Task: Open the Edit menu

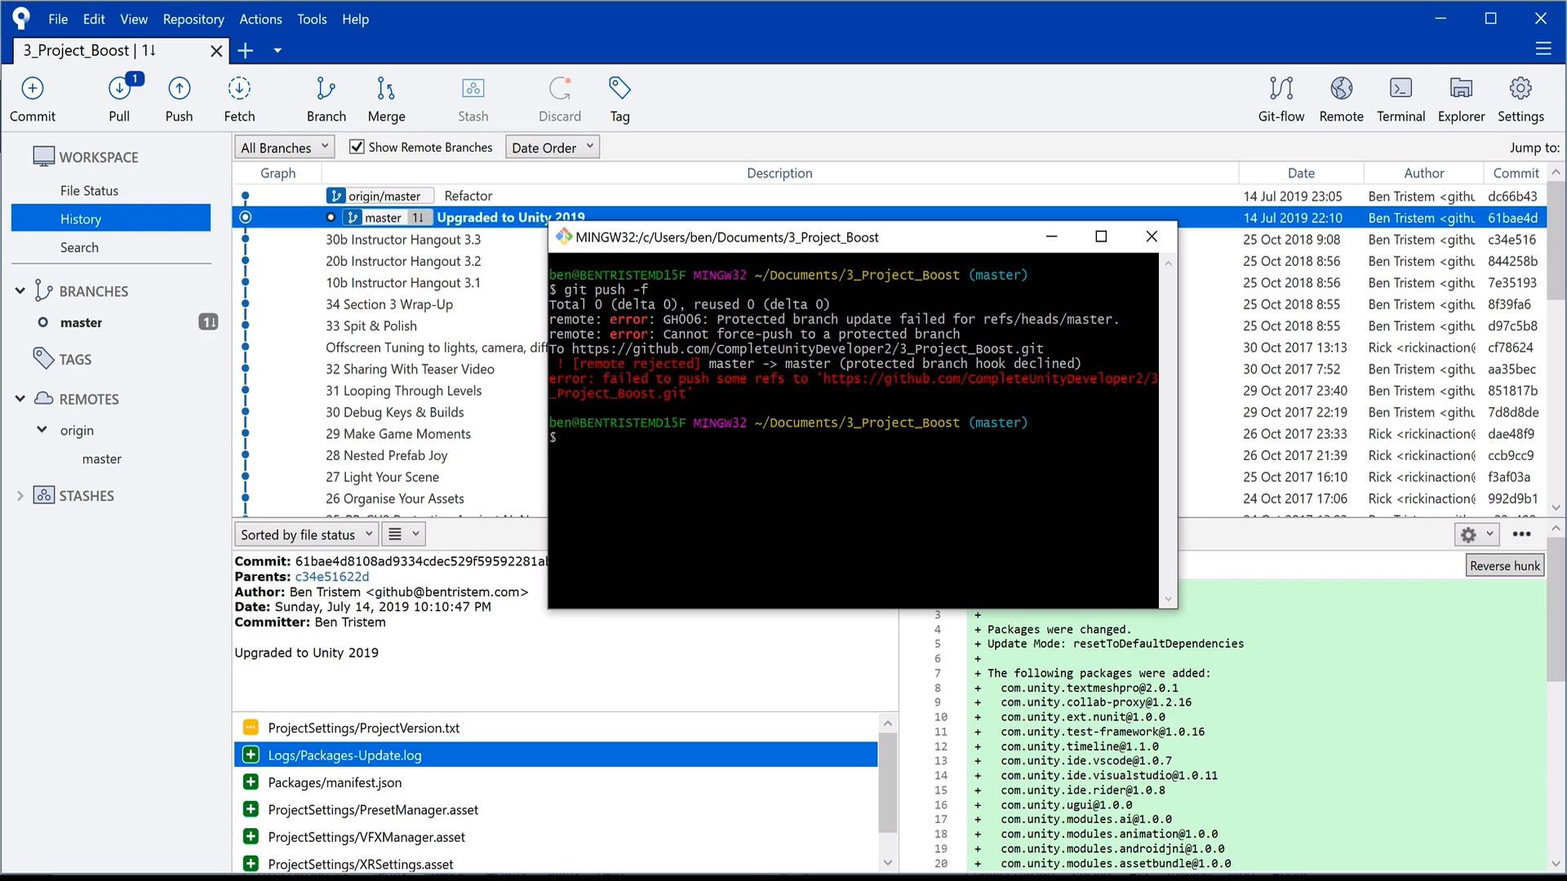Action: [x=94, y=19]
